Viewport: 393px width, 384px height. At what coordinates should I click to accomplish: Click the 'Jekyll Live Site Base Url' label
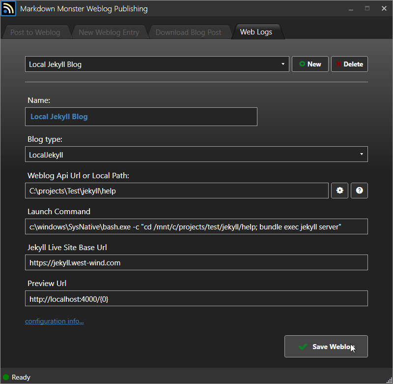[x=67, y=247]
